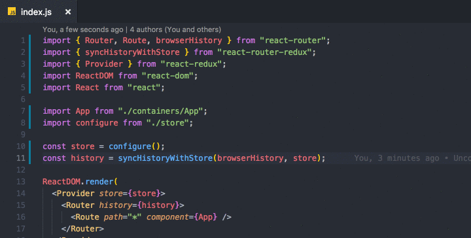Click the 'path' attribute on line 16

tap(113, 217)
